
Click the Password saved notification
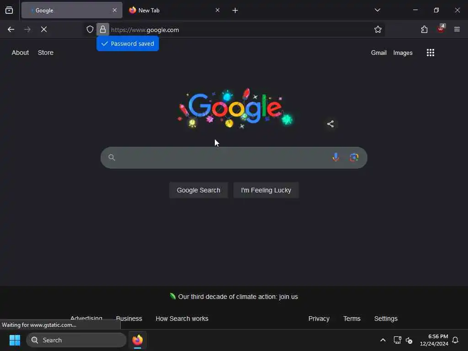pyautogui.click(x=128, y=43)
